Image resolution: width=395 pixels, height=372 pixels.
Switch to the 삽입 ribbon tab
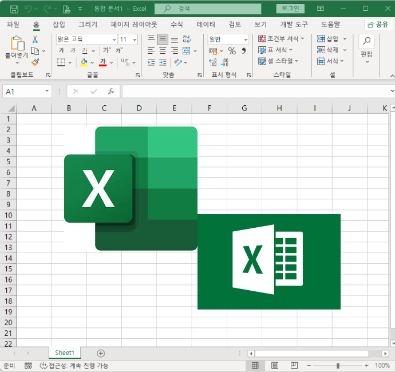(x=59, y=25)
